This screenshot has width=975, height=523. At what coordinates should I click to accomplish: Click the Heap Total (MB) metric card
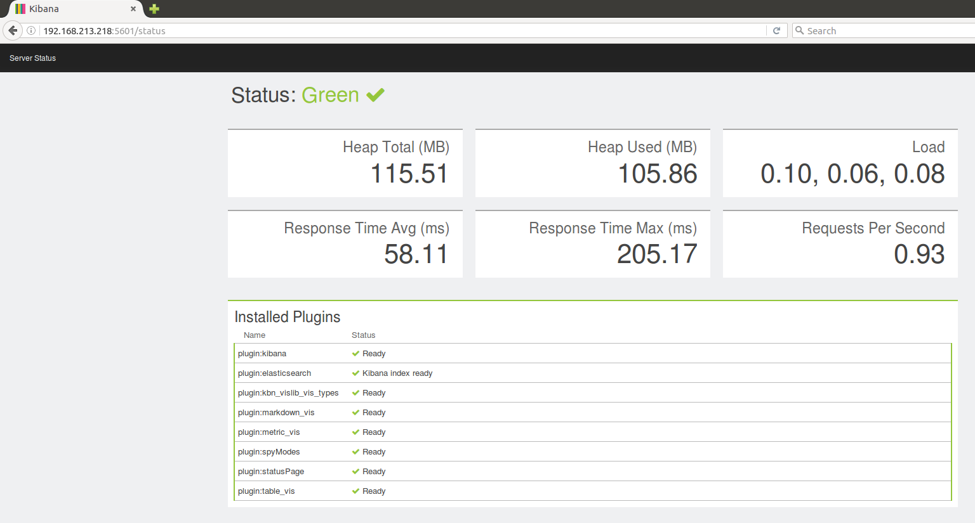pyautogui.click(x=345, y=164)
